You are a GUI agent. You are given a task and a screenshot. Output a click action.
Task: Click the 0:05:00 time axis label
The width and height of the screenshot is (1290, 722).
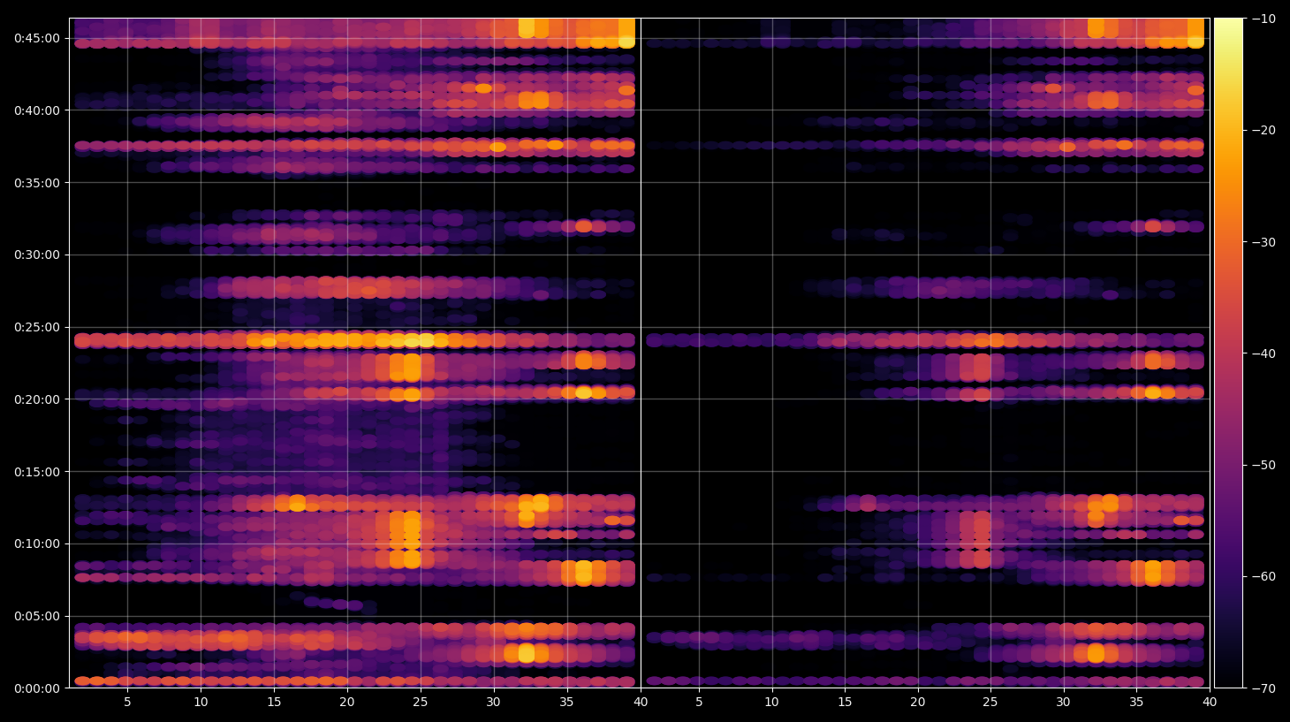(37, 616)
